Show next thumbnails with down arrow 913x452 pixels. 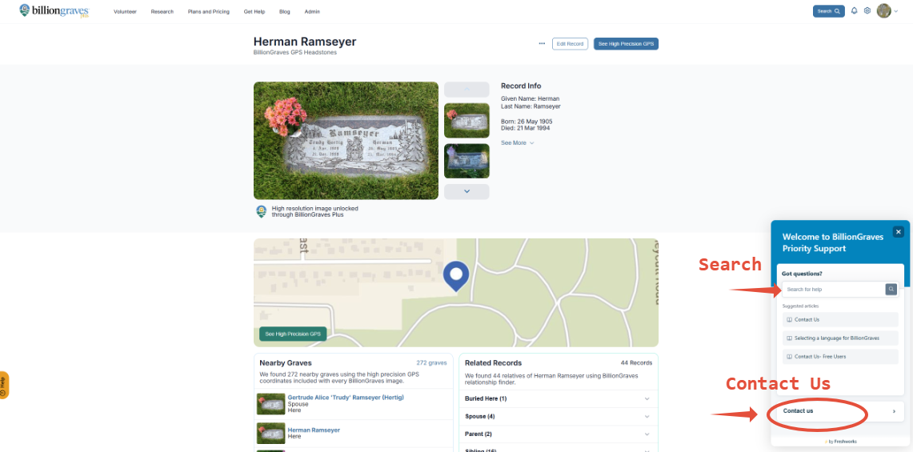[x=467, y=192]
